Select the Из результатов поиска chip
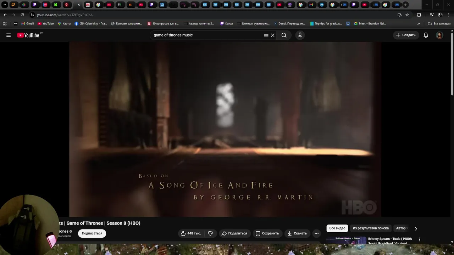This screenshot has height=255, width=454. 371,228
